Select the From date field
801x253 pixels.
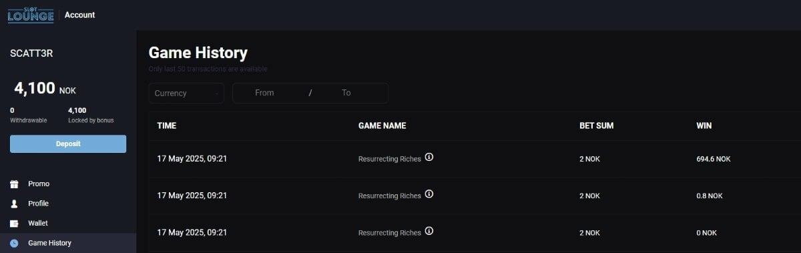[x=264, y=93]
